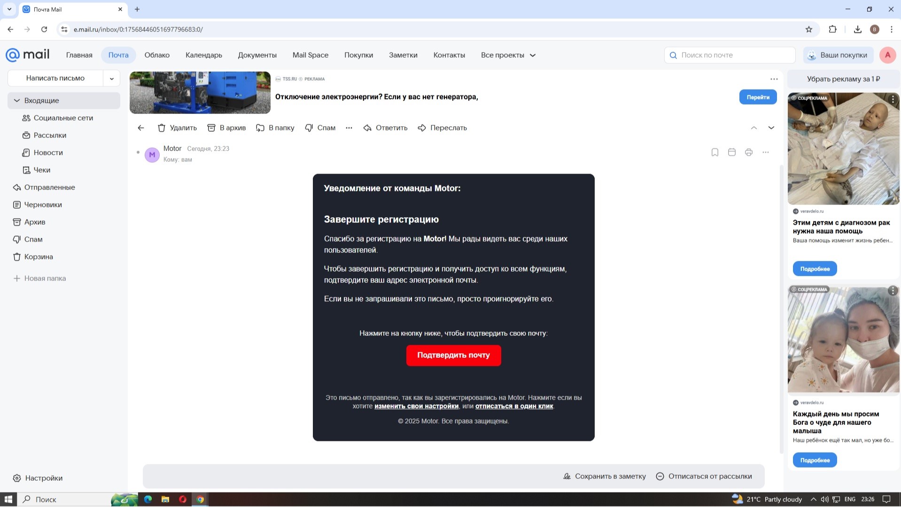
Task: Delete the Motor email
Action: pos(177,128)
